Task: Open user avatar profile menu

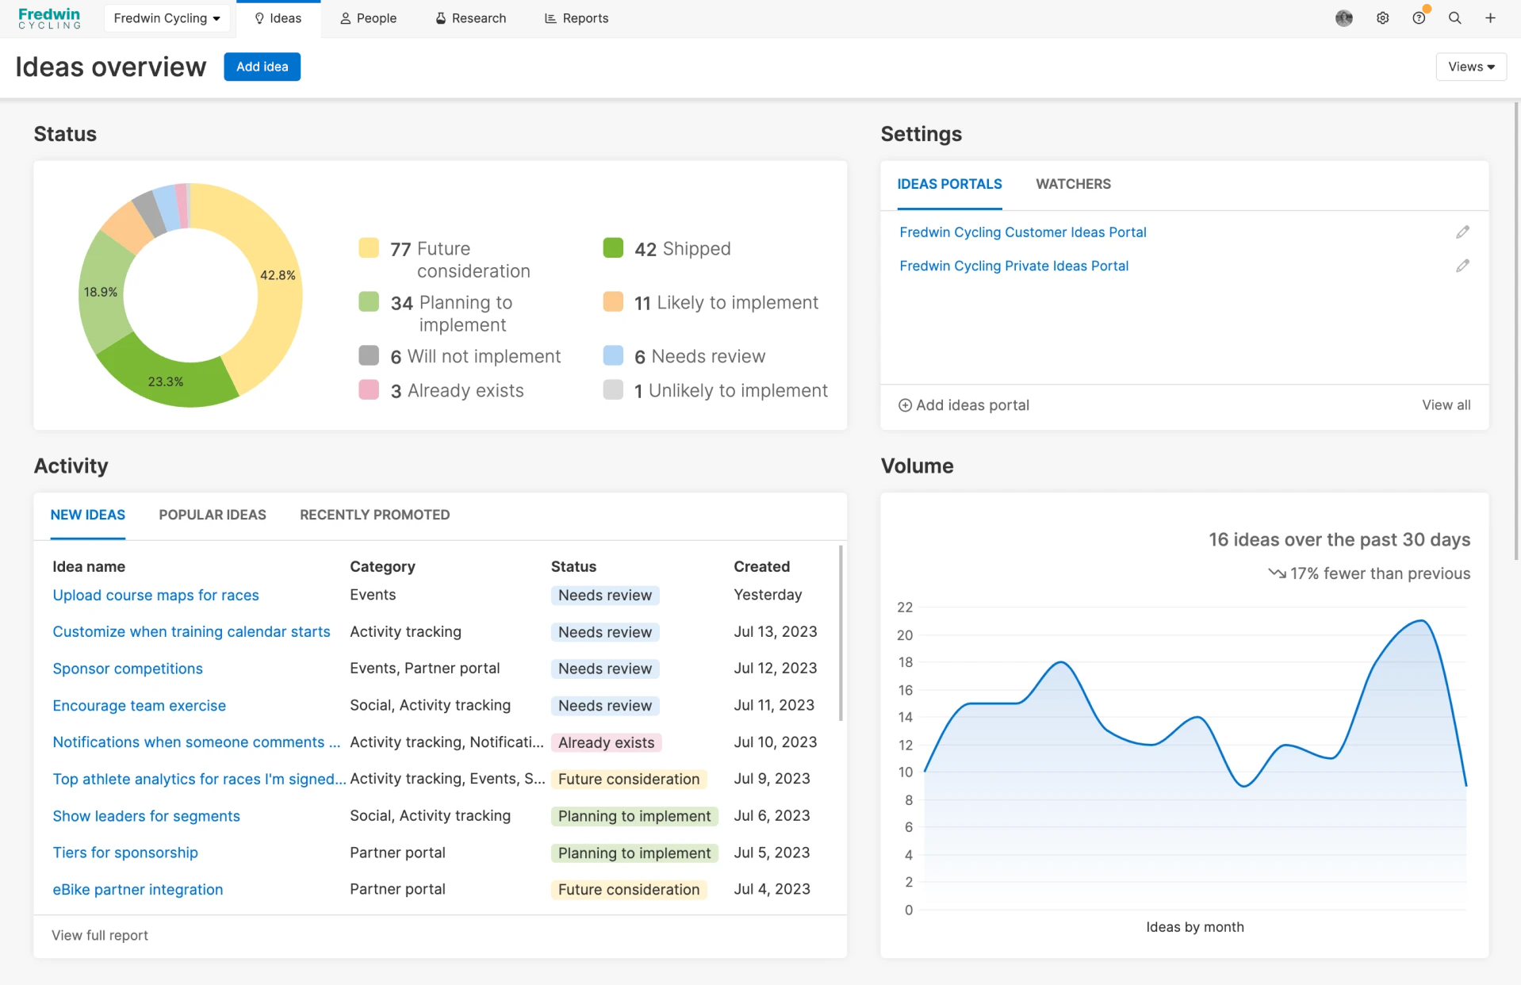Action: click(x=1343, y=18)
